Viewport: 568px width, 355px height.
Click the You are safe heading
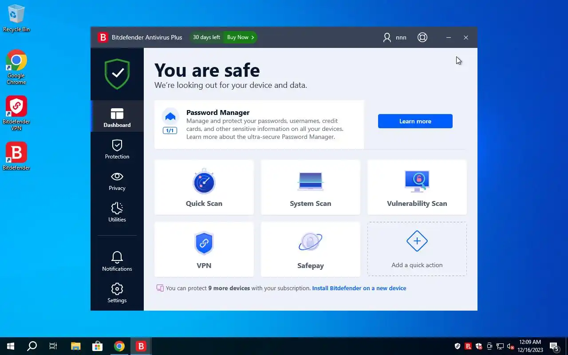coord(207,70)
